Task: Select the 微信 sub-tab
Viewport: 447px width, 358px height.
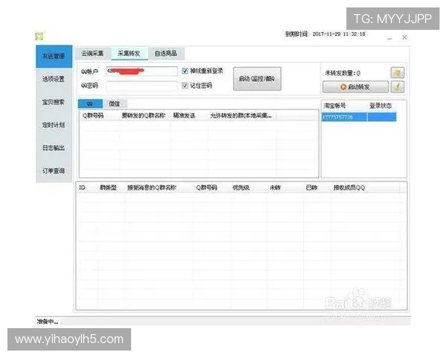Action: coord(115,104)
